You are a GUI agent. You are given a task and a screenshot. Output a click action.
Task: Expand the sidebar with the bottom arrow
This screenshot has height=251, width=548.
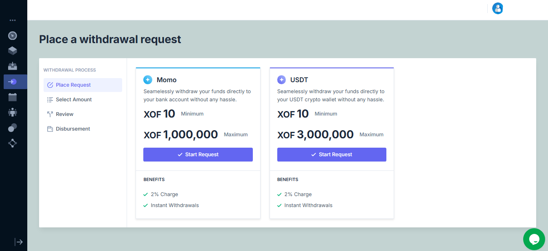[19, 242]
